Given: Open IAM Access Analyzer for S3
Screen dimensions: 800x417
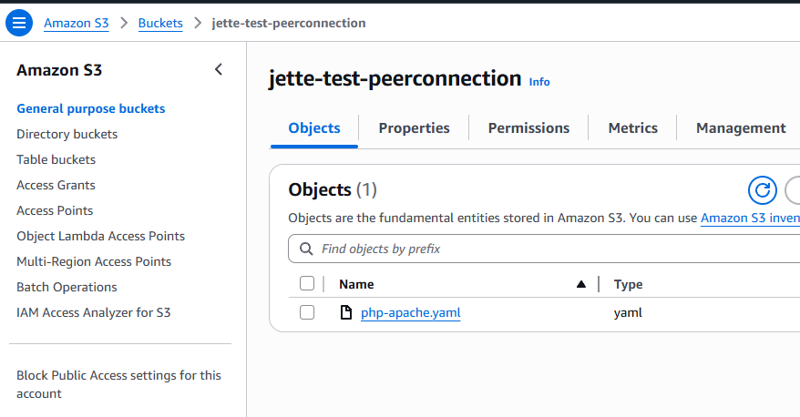Looking at the screenshot, I should pos(93,312).
